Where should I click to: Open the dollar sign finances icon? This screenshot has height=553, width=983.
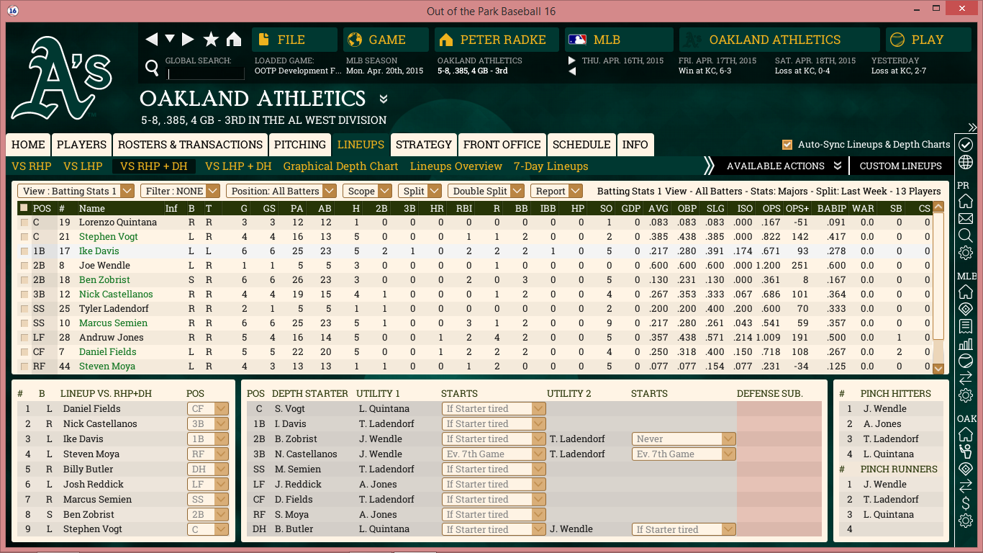966,503
